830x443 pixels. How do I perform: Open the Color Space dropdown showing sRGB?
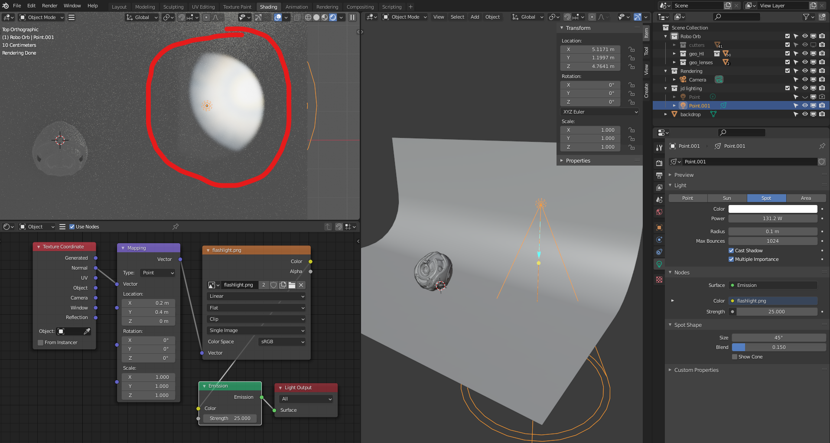(x=281, y=342)
